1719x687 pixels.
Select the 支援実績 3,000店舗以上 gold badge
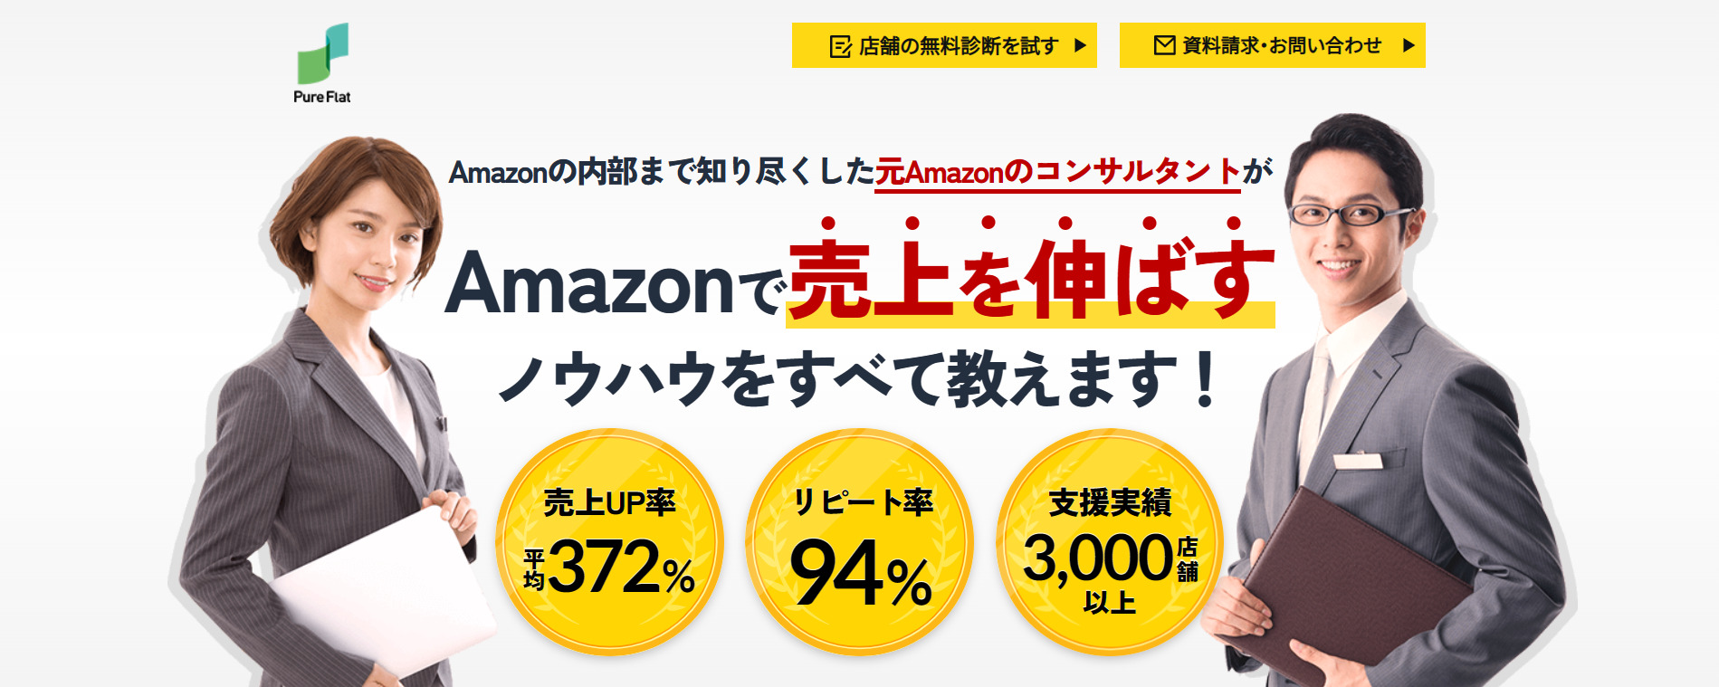(1110, 541)
